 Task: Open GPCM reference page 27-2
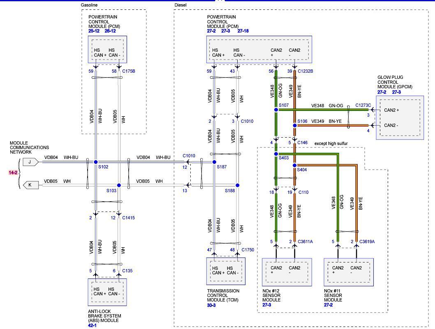point(381,91)
